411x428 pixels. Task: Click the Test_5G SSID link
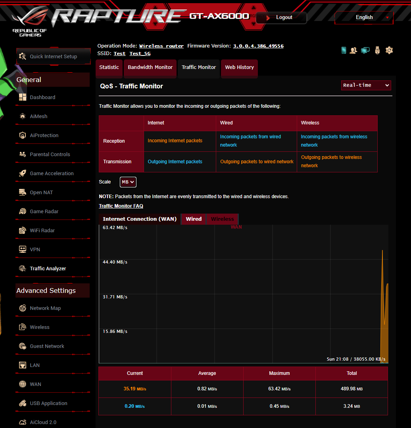(140, 53)
